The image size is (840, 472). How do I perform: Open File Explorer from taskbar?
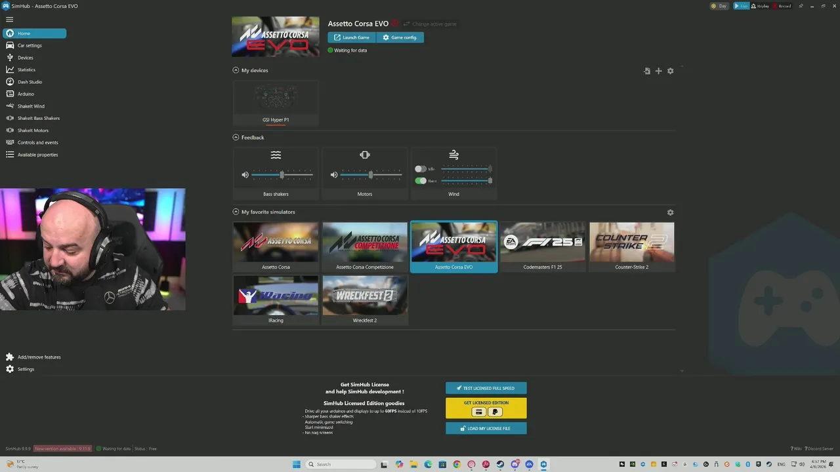pyautogui.click(x=413, y=464)
